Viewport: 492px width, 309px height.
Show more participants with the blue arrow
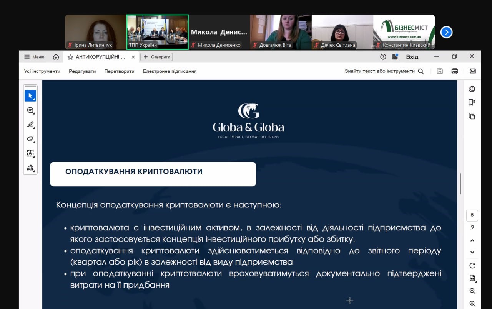click(446, 32)
